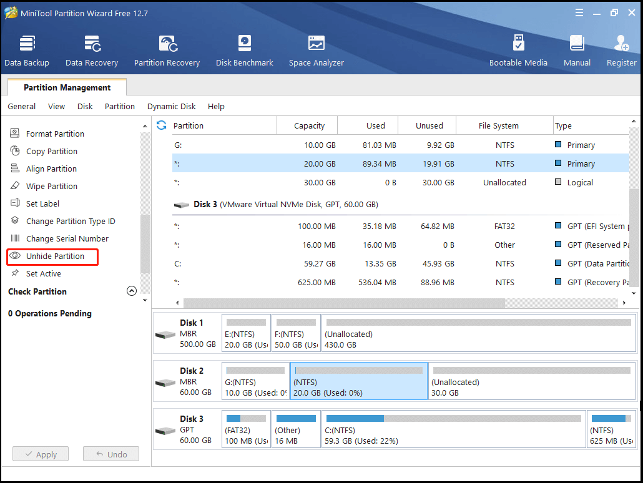This screenshot has width=643, height=483.
Task: Select the C:(NTFS) block on Disk 3
Action: [x=454, y=429]
